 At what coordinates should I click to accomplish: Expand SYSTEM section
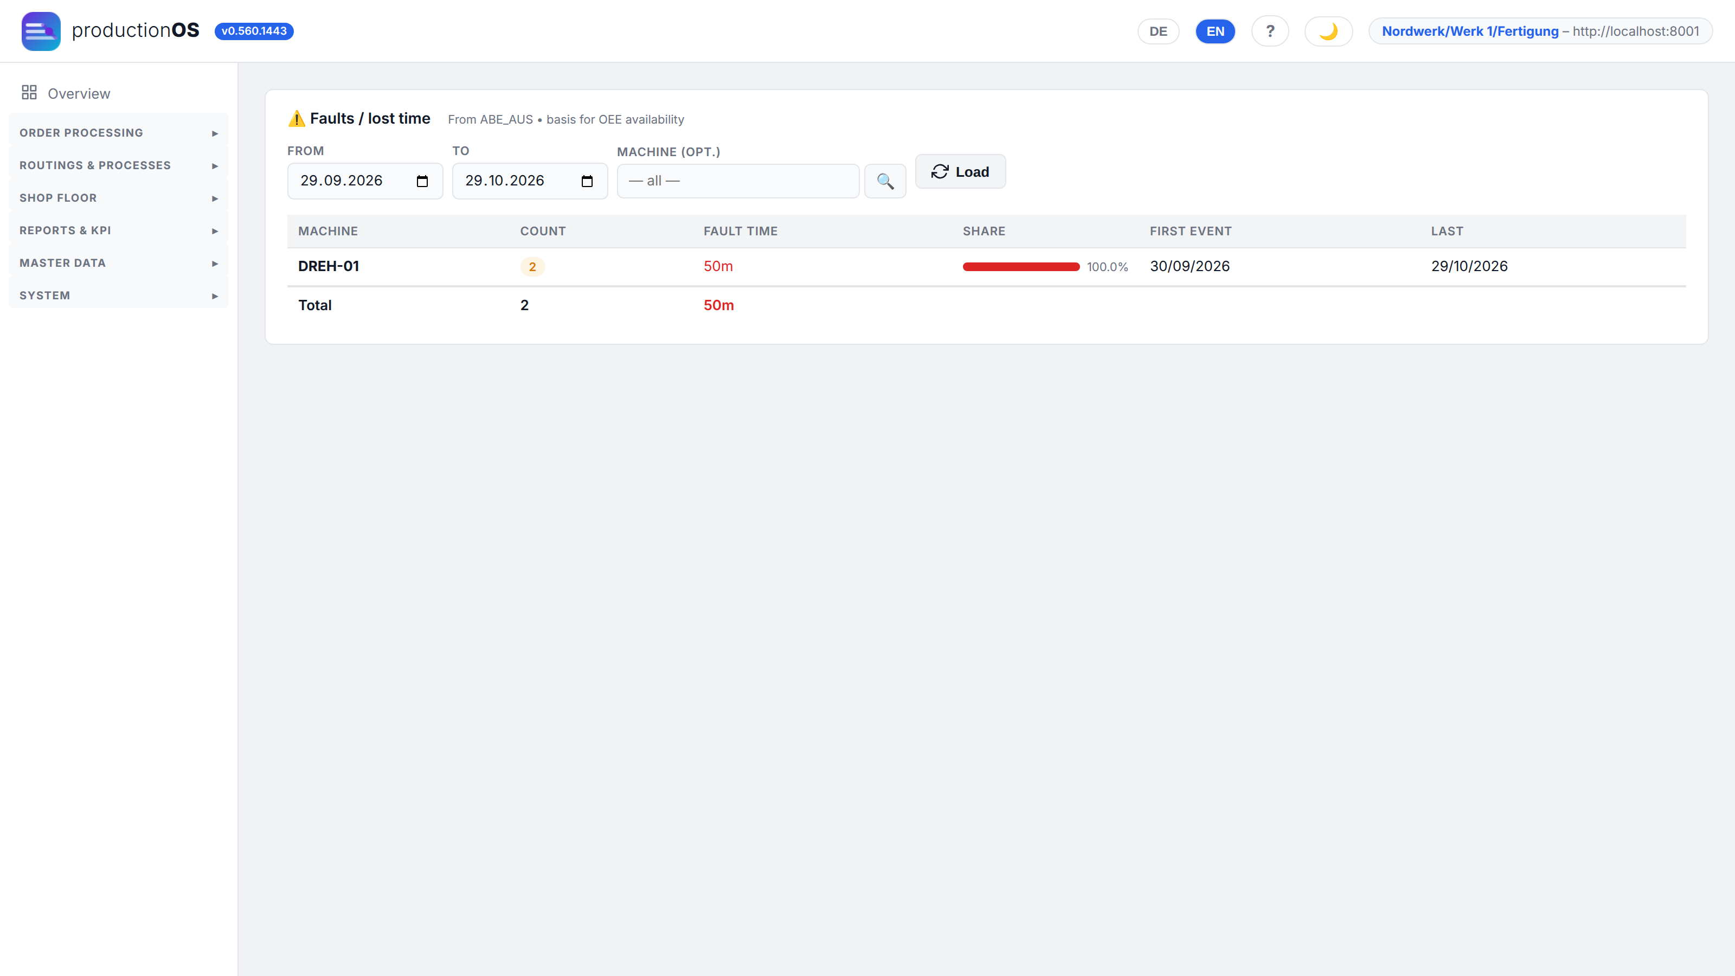click(119, 295)
